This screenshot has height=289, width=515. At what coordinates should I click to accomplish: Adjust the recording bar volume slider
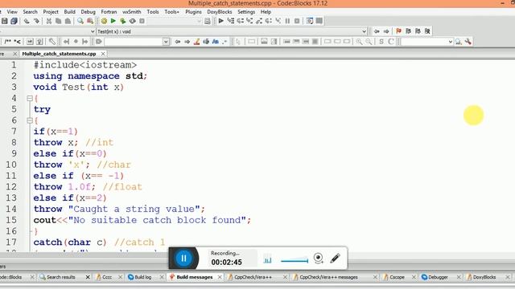[x=295, y=261]
